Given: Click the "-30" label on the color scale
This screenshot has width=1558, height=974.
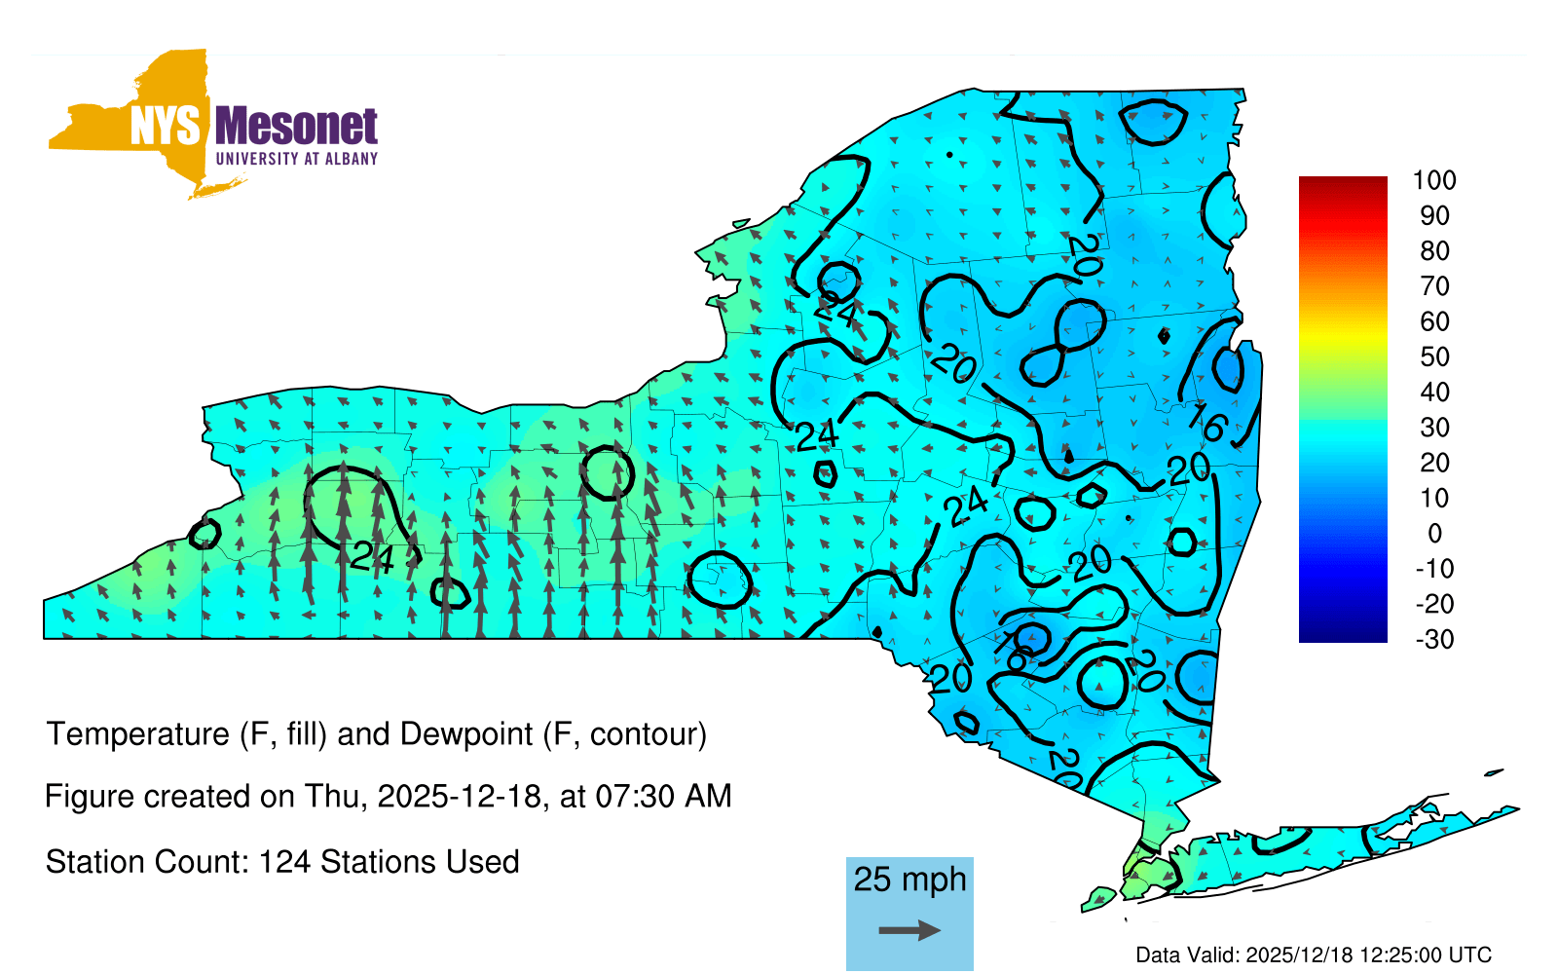Looking at the screenshot, I should (1433, 640).
